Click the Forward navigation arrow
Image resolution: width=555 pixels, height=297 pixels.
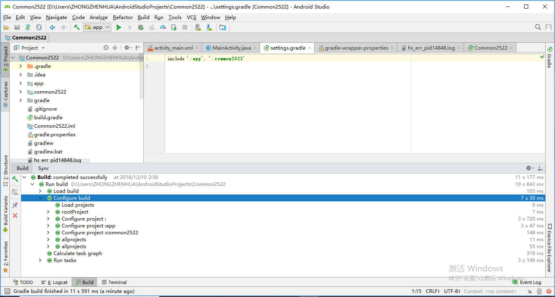point(63,27)
